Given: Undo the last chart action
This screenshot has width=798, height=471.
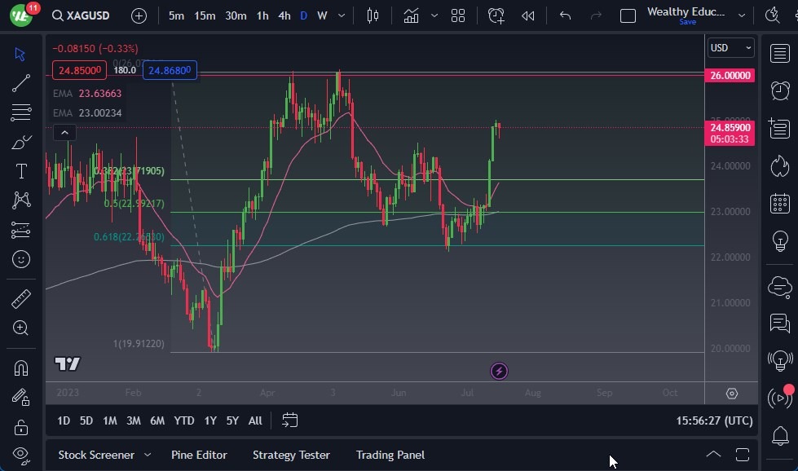Looking at the screenshot, I should point(565,15).
